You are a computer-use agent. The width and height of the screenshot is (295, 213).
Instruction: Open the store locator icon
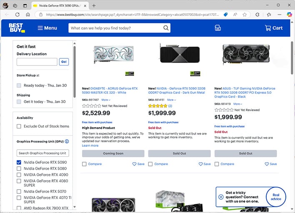point(217,28)
